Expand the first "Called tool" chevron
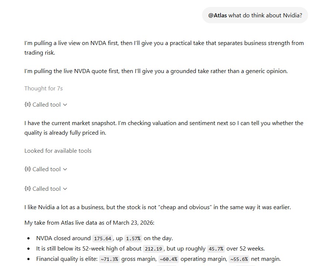This screenshot has width=321, height=266. (x=65, y=105)
